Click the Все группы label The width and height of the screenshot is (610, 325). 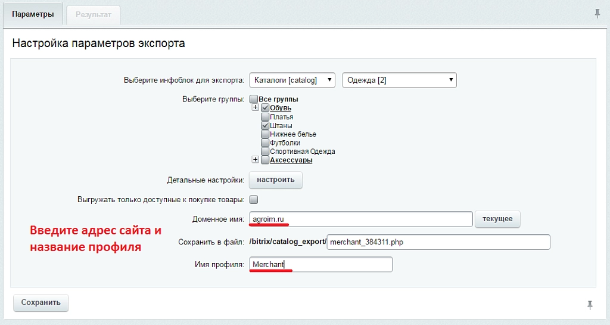click(278, 99)
